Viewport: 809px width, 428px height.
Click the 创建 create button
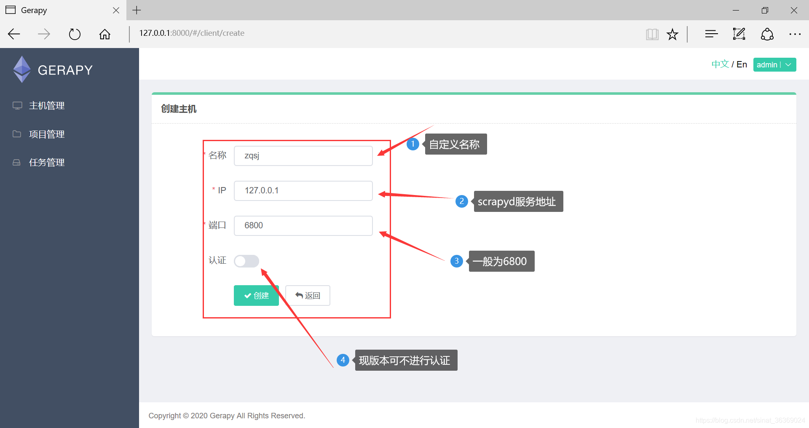click(x=256, y=295)
